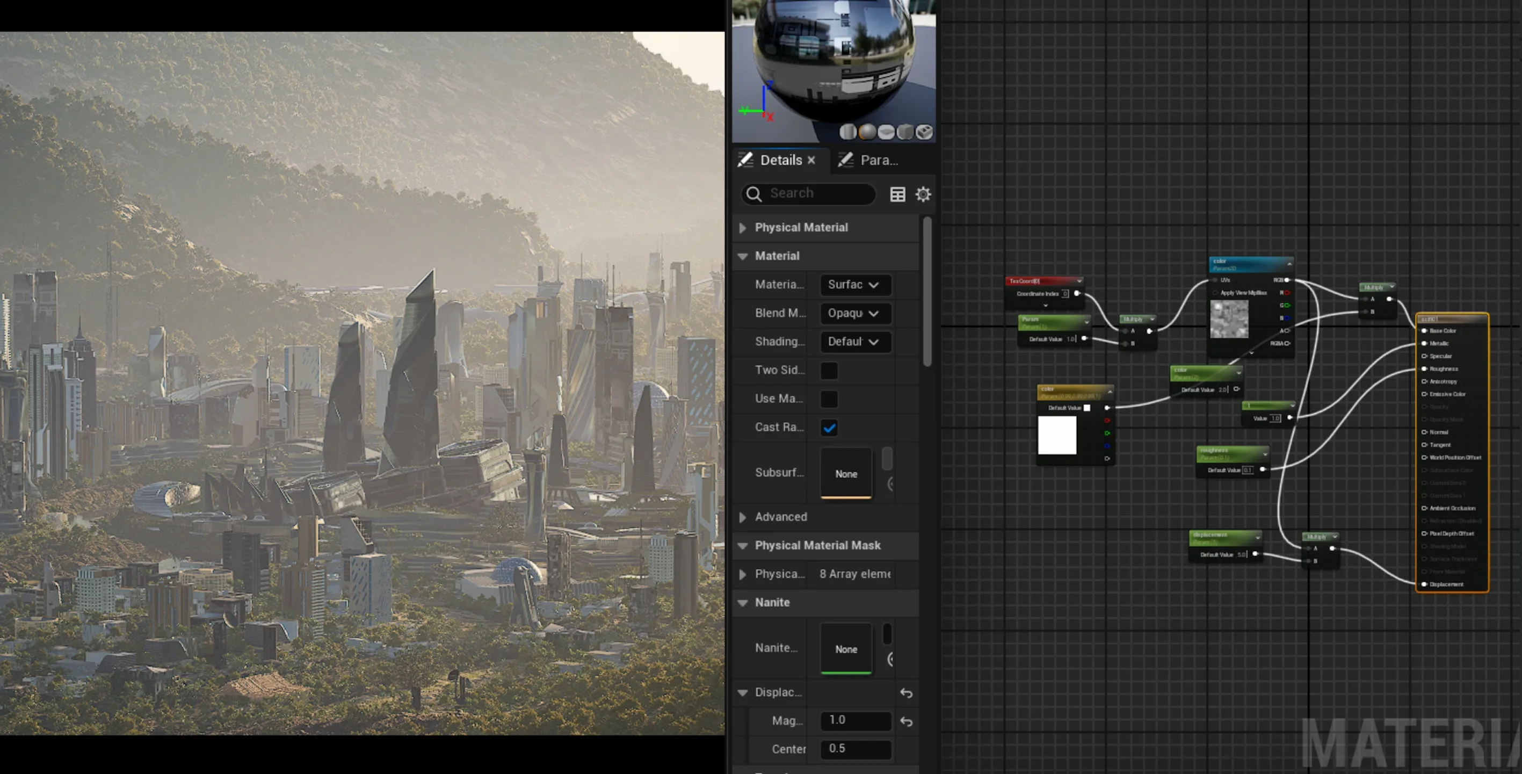Reset Magnitude value to default arrow
Image resolution: width=1522 pixels, height=774 pixels.
pos(906,721)
